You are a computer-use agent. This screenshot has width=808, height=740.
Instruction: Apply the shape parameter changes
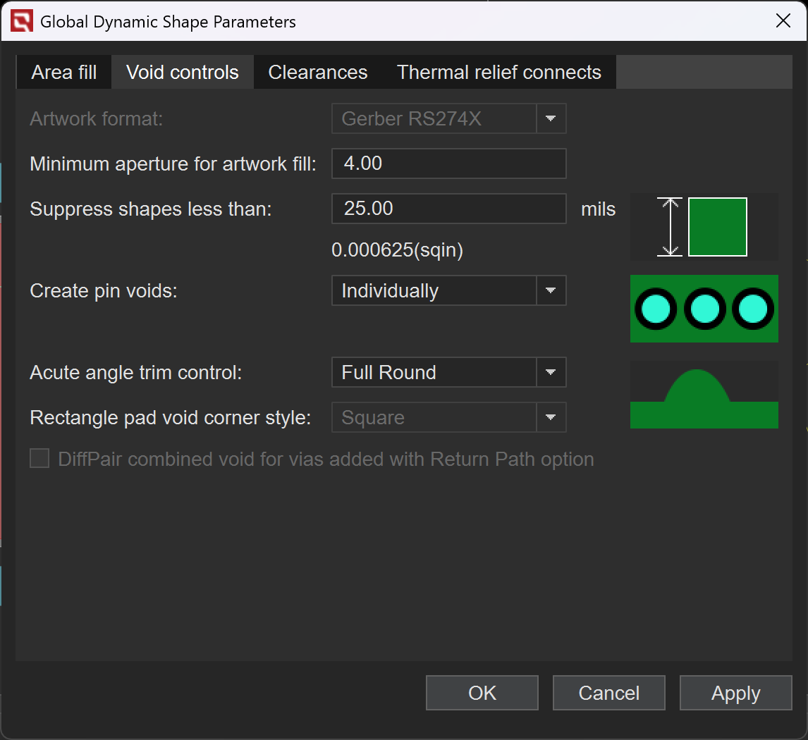point(735,693)
